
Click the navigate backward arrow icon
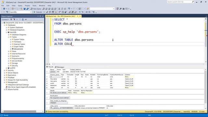click(x=4, y=9)
